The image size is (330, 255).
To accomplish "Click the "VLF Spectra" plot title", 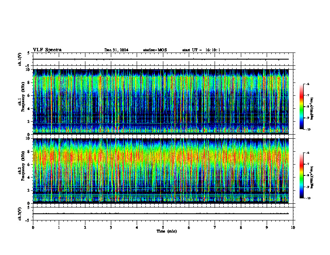I will 47,50.
